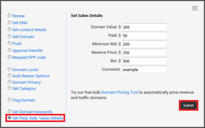Image resolution: width=205 pixels, height=128 pixels.
Task: Focus the Minimum Bid input field
Action: (144, 44)
